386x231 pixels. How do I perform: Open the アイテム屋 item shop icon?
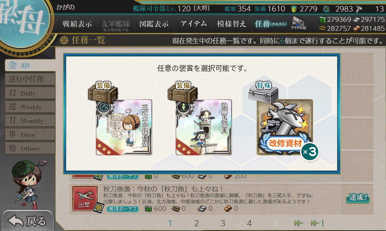(298, 23)
